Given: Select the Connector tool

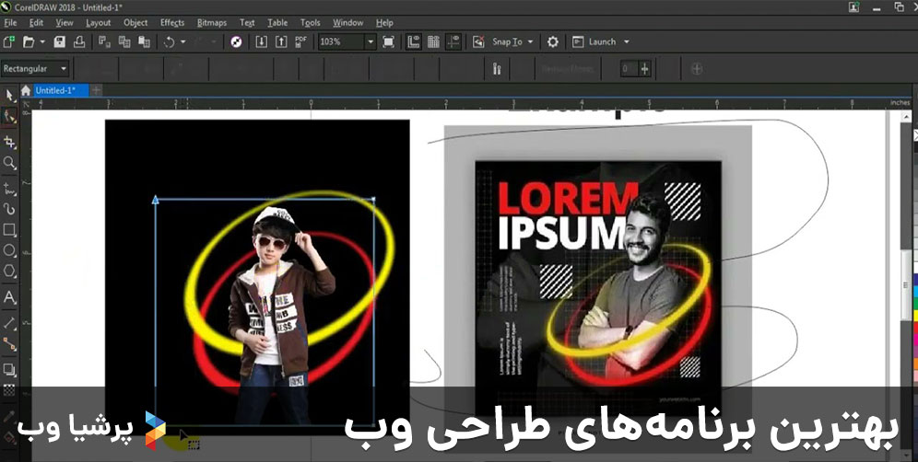Looking at the screenshot, I should [9, 344].
